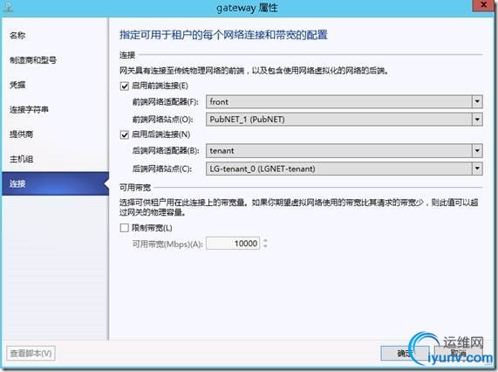Open the 前端网络站点 dropdown showing PubNET_1
The height and width of the screenshot is (372, 498).
(345, 120)
